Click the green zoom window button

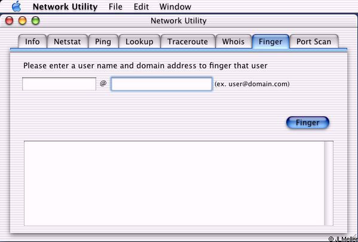pos(36,20)
